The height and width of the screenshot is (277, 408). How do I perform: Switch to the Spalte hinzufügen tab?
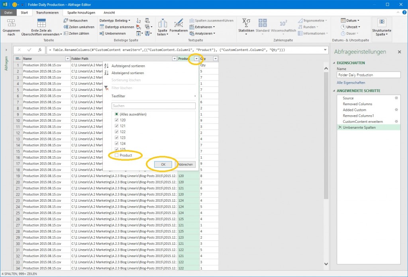(x=81, y=13)
